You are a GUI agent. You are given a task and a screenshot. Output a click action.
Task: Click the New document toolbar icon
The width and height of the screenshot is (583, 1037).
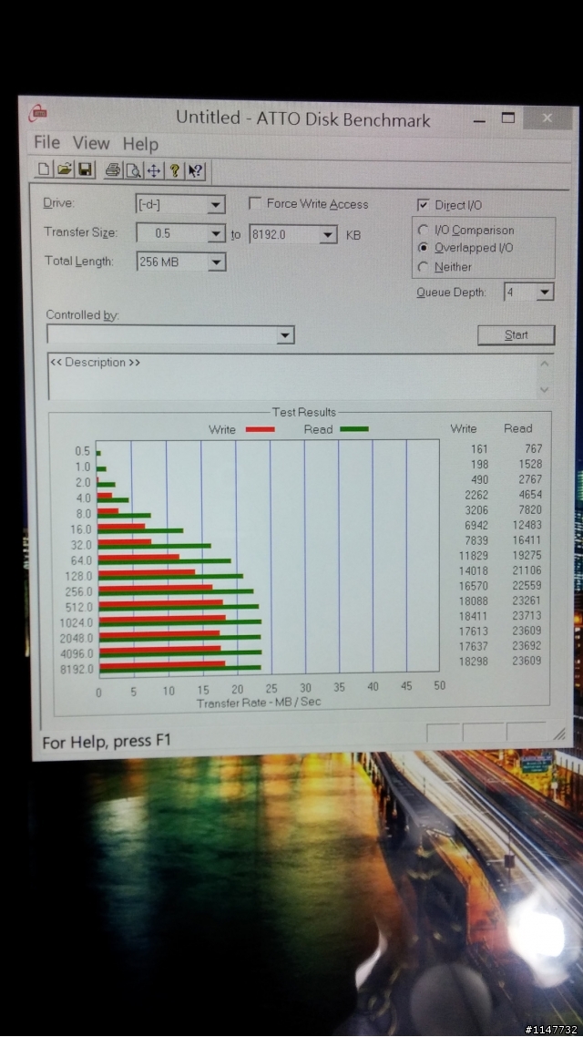(x=44, y=170)
